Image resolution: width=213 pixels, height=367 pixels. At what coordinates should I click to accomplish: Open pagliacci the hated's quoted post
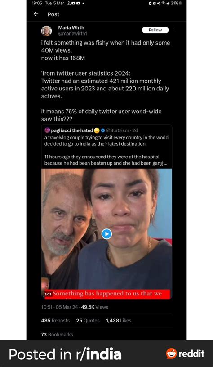[106, 146]
